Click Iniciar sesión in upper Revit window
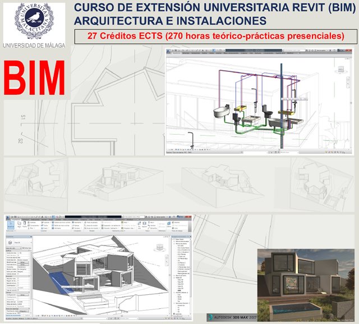The height and width of the screenshot is (324, 359). (x=321, y=51)
